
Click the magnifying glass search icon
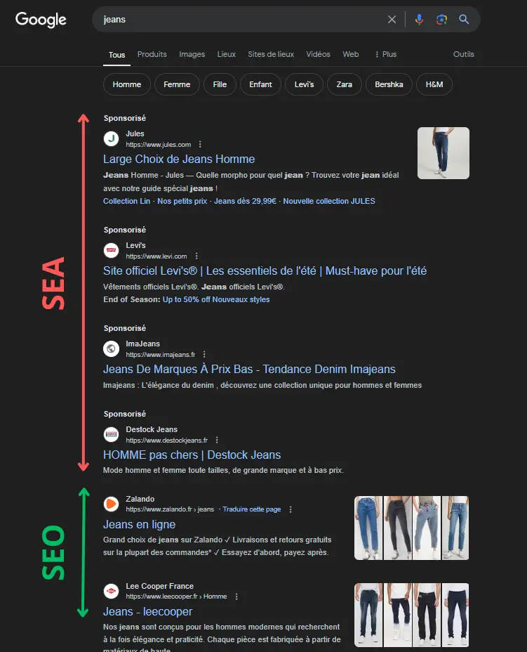(464, 19)
